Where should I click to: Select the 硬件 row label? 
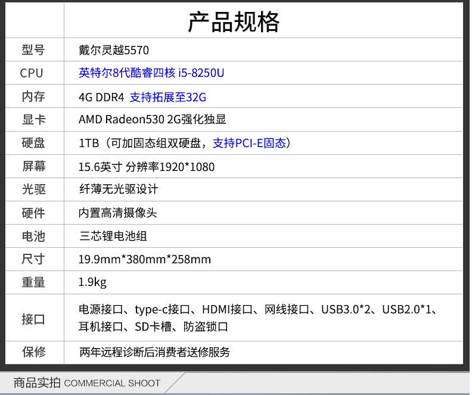33,213
